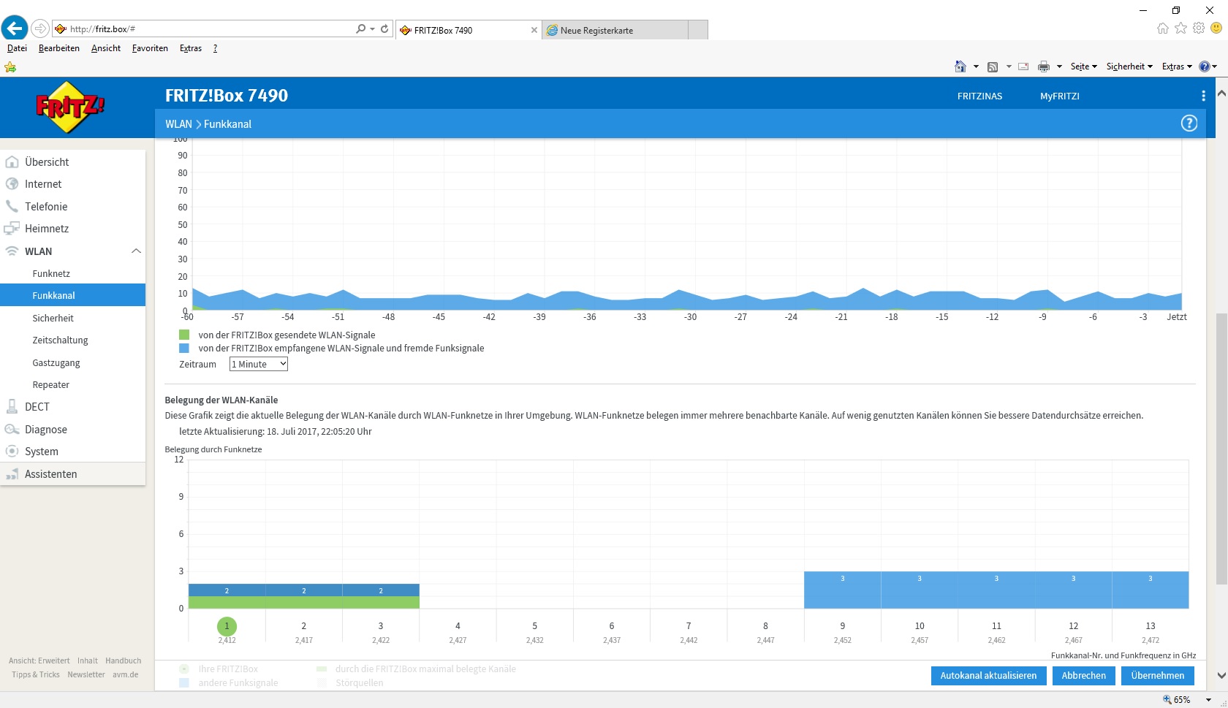The width and height of the screenshot is (1228, 708).
Task: Click the read mail icon
Action: pos(1023,66)
